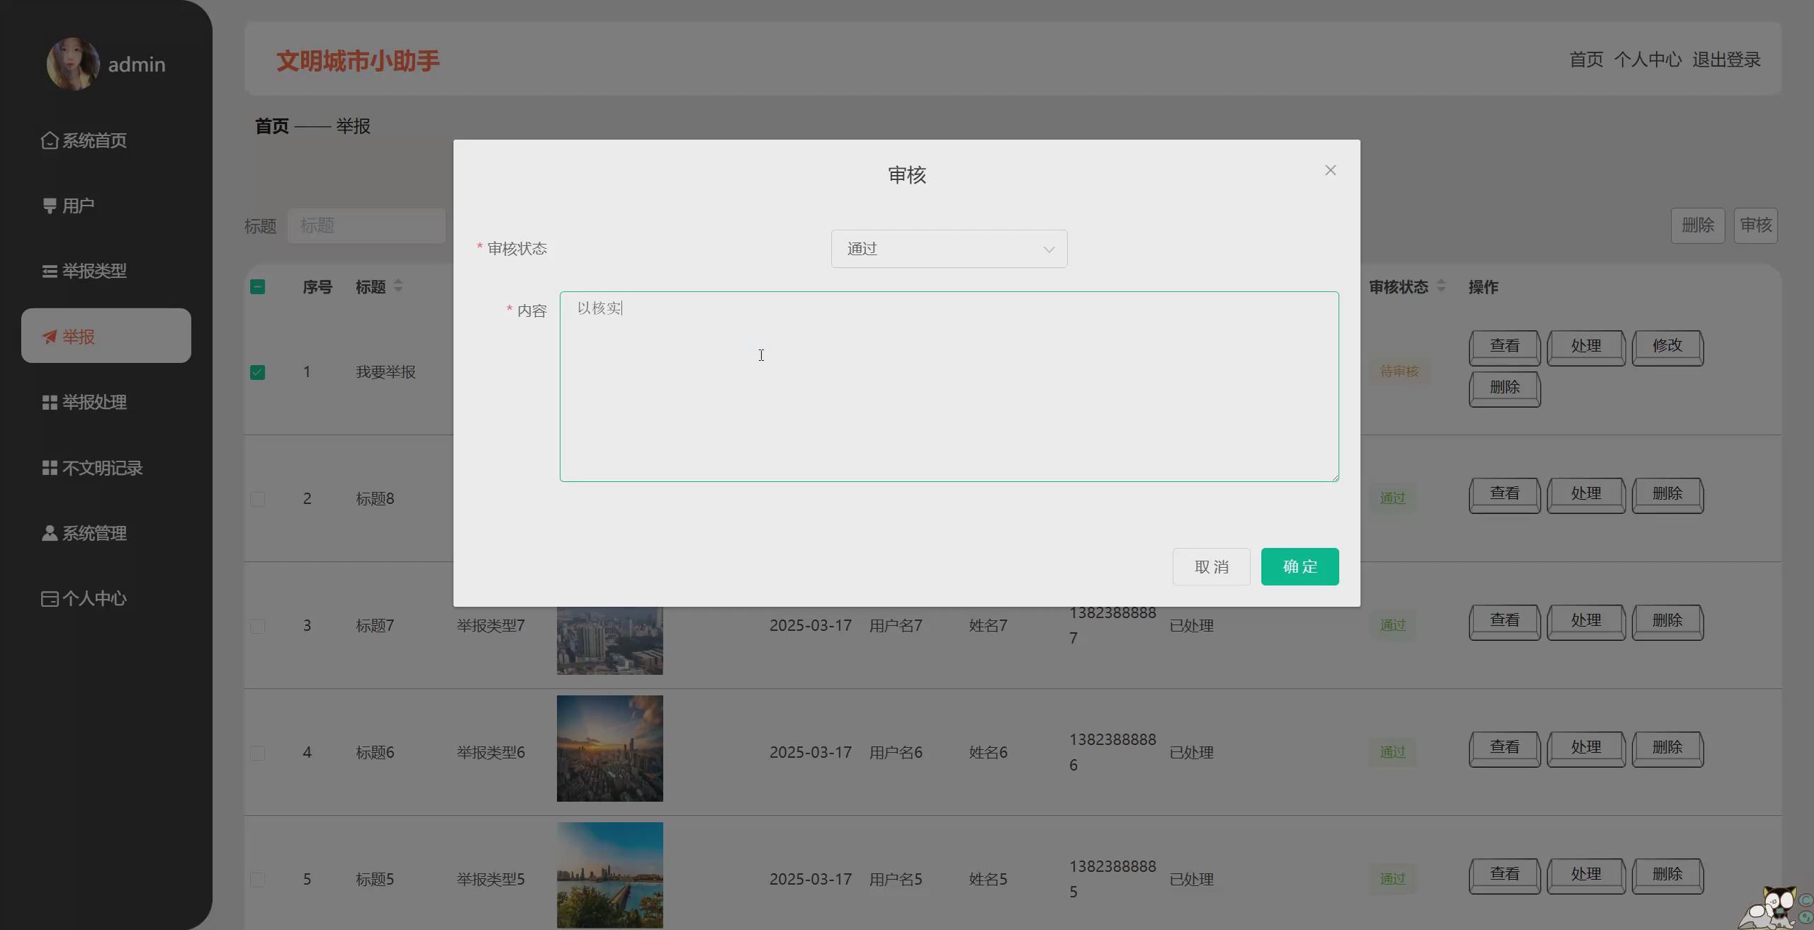Screen dimensions: 1814x930
Task: Click the 不文明记录 grid icon
Action: pyautogui.click(x=48, y=467)
